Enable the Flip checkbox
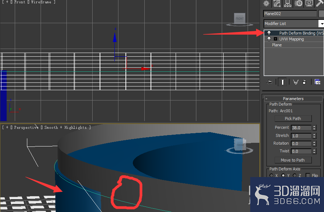Viewport: 324px width, 212px height. 308,175
